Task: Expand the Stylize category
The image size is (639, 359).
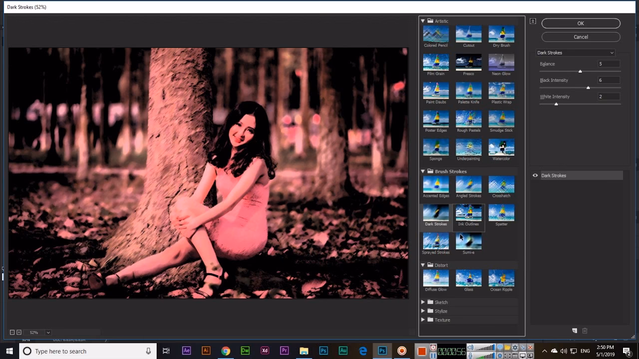Action: (x=422, y=311)
